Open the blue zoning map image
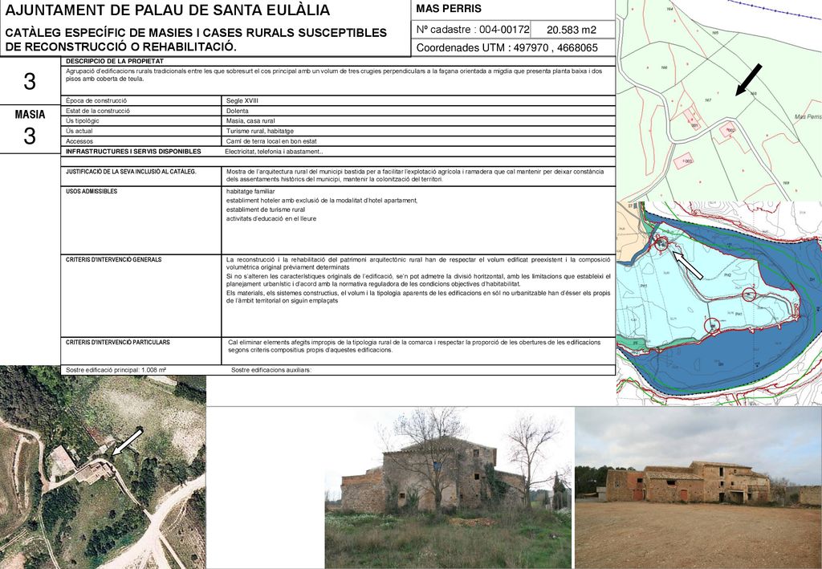Screen dimensions: 822x569 click(x=718, y=303)
